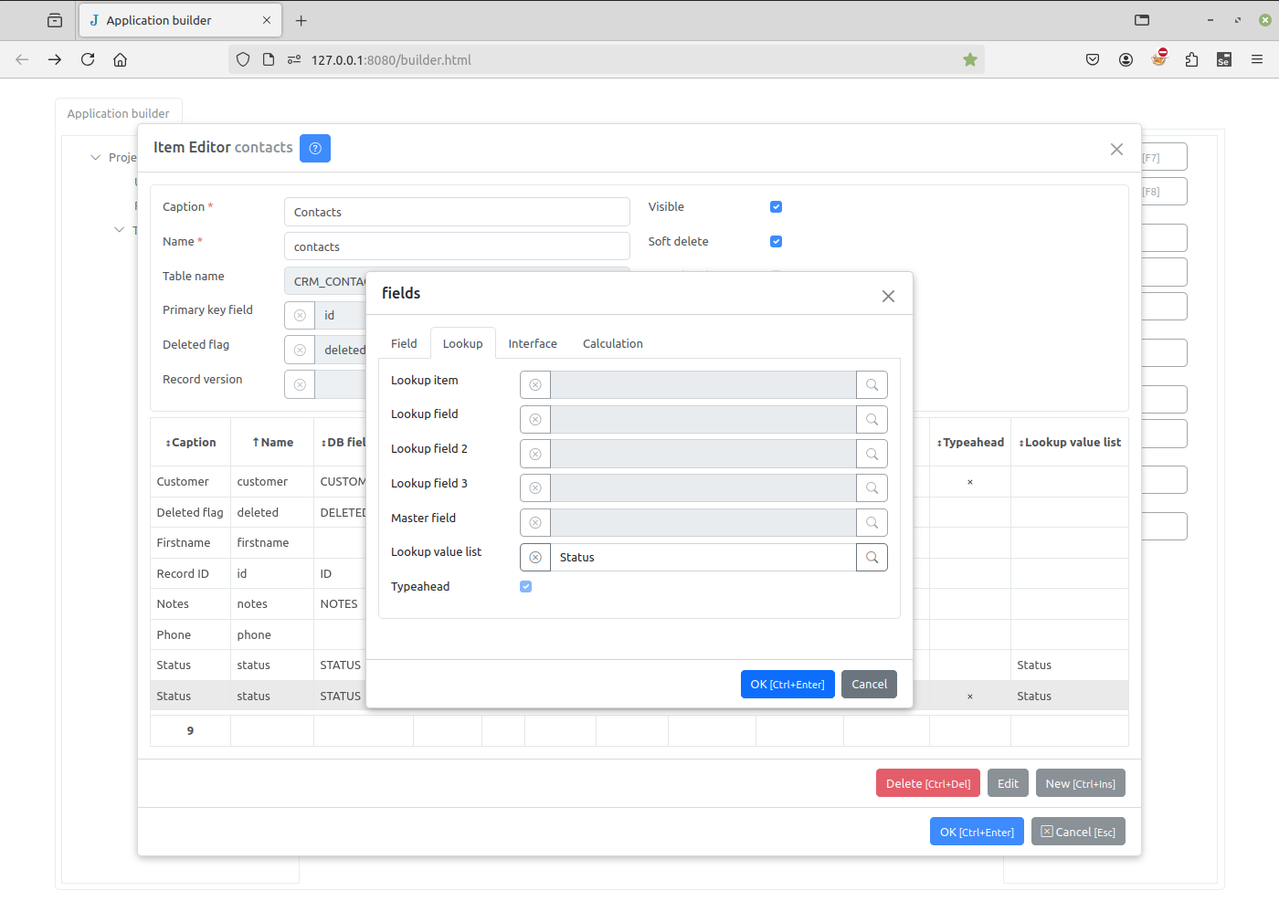
Task: Open search for Lookup value list
Action: click(x=872, y=558)
